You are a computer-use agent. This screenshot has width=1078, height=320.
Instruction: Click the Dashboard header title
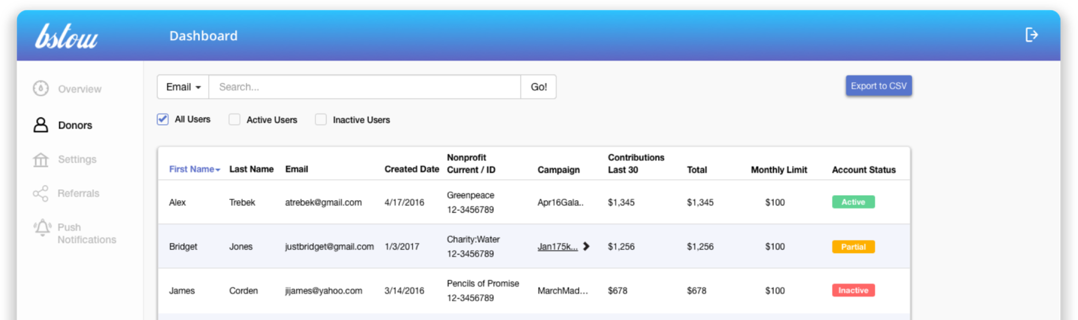pyautogui.click(x=203, y=36)
